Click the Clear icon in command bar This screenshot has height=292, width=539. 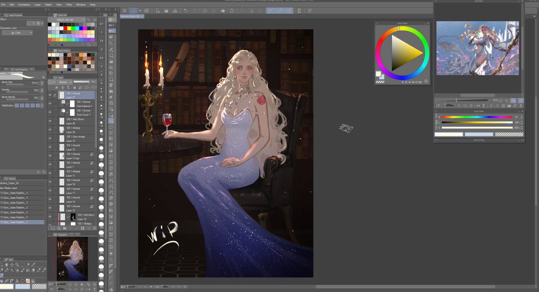coord(205,10)
